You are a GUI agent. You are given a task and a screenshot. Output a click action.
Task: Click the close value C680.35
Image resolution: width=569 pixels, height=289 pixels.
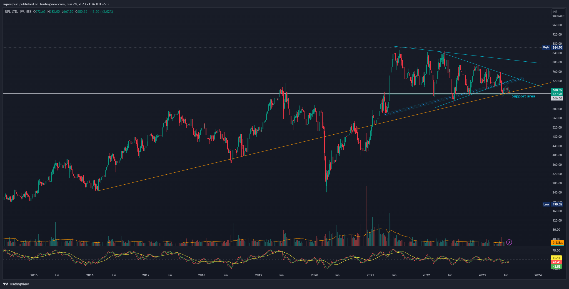tap(81, 12)
